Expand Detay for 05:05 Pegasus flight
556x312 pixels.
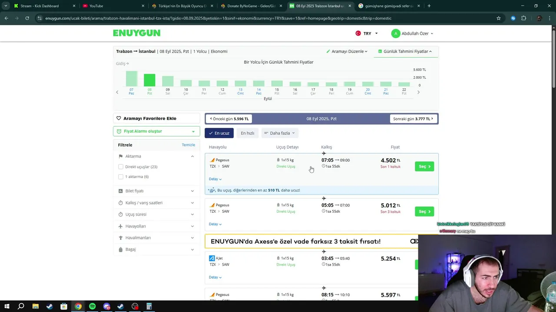click(215, 224)
